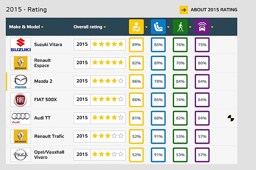Click FIAT 500X four-star 2015 rating box
This screenshot has width=256, height=170.
click(100, 99)
